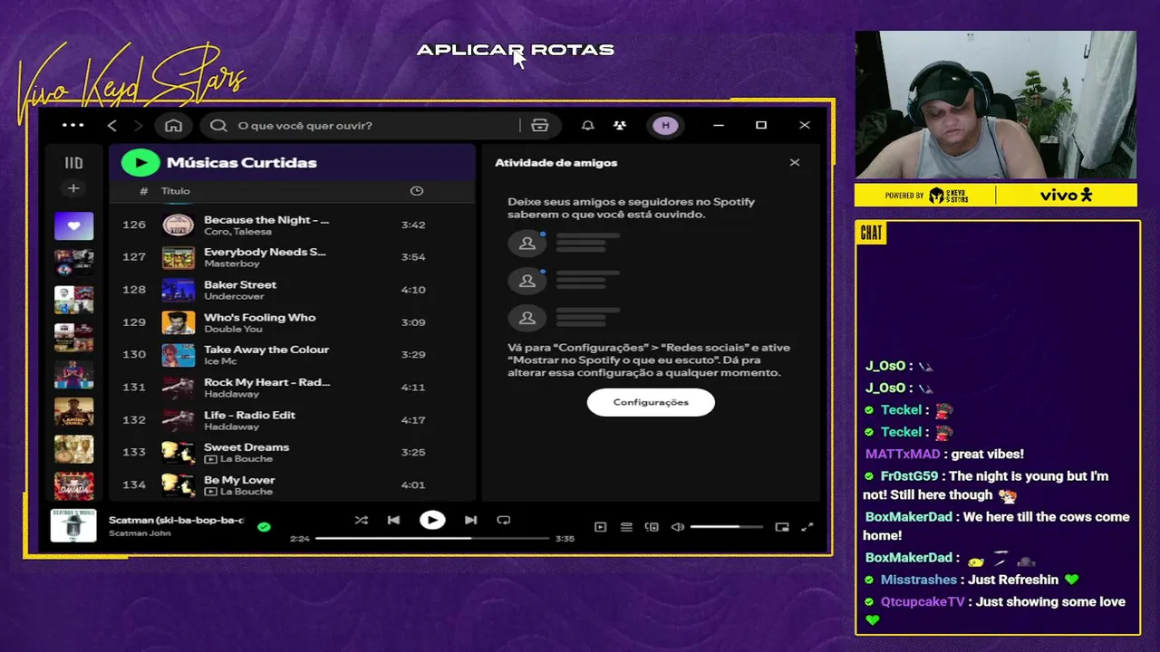Viewport: 1160px width, 652px height.
Task: Open the friend activity people icon
Action: click(x=620, y=125)
